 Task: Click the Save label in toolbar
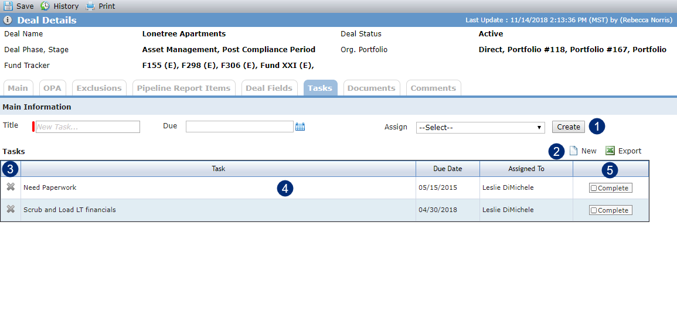click(x=25, y=6)
